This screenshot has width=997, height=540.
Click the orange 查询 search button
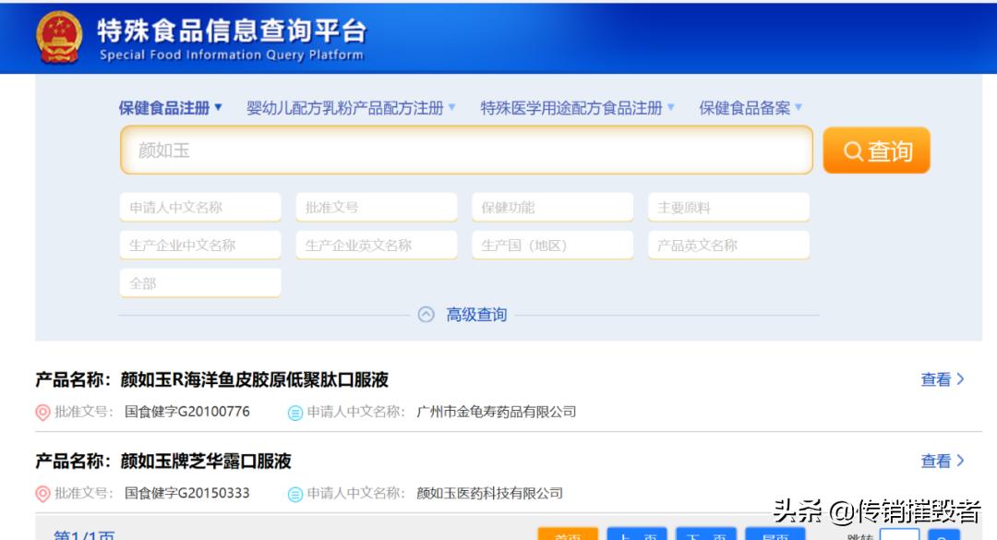coord(875,150)
